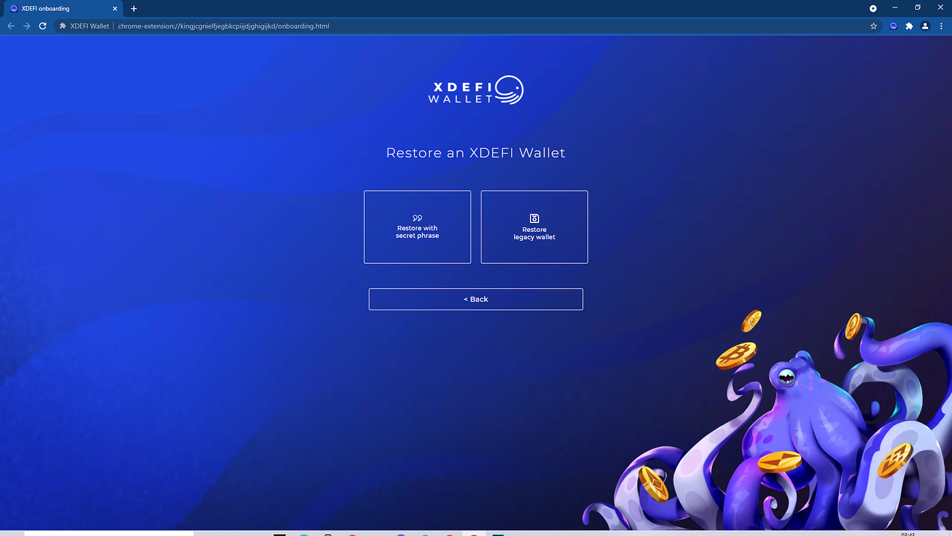This screenshot has height=536, width=952.
Task: Open the Extensions puzzle-piece menu
Action: 909,26
